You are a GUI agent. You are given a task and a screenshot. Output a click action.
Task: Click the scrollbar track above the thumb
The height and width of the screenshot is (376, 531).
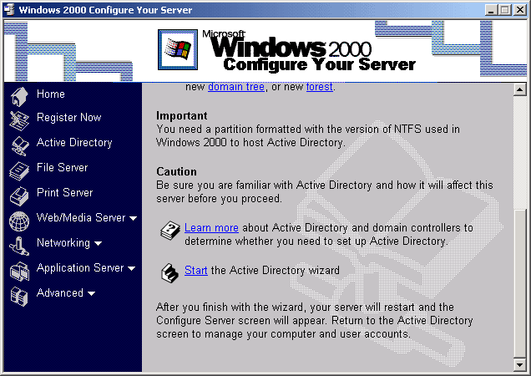[x=519, y=153]
